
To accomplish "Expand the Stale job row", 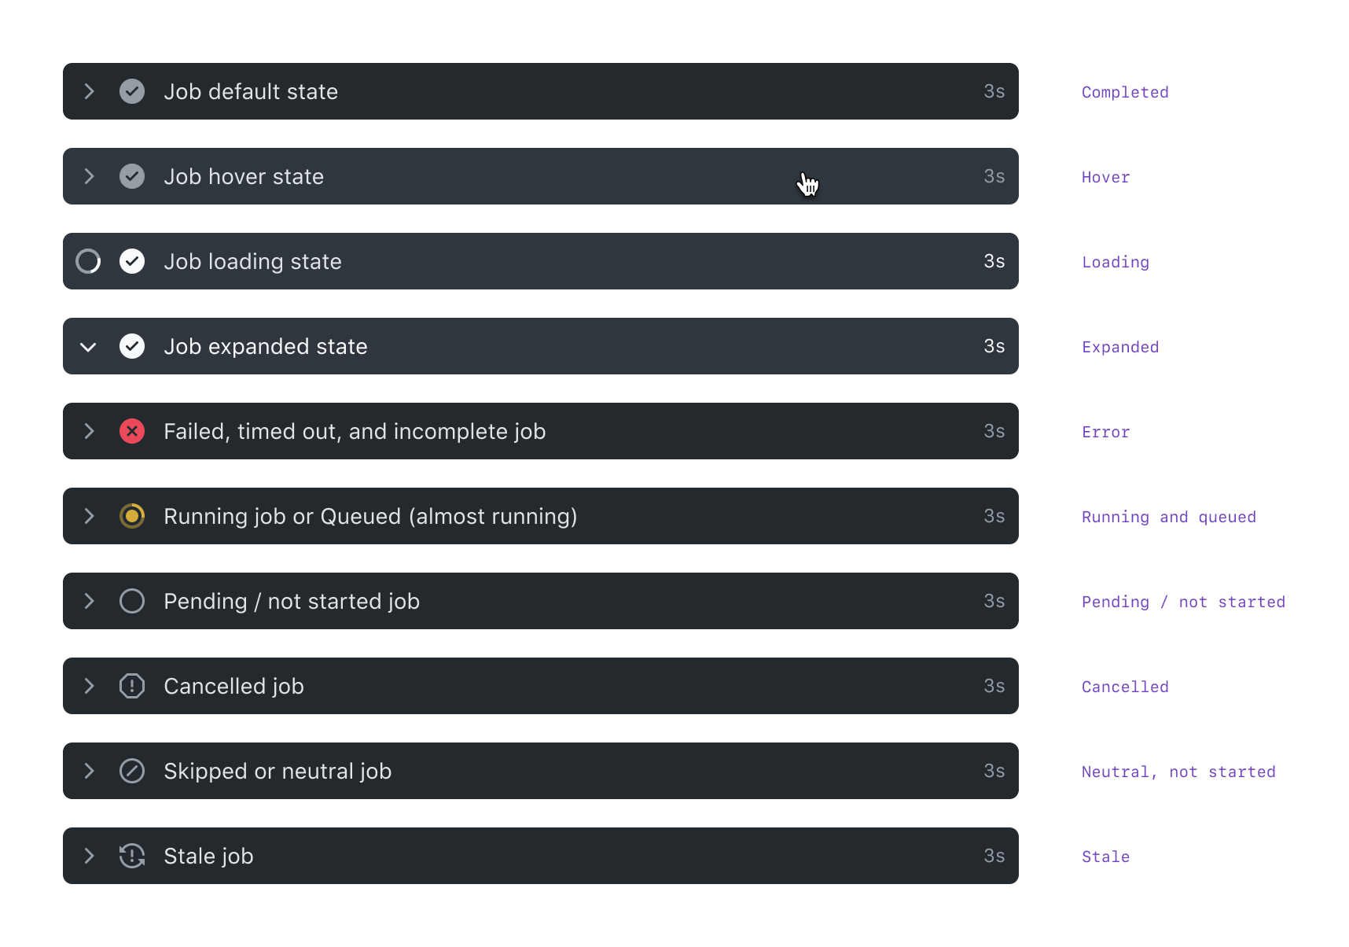I will coord(88,856).
